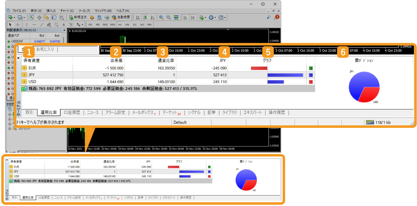Tile chart windows using the grid icon
Image resolution: width=417 pixels, height=206 pixels.
click(x=176, y=17)
